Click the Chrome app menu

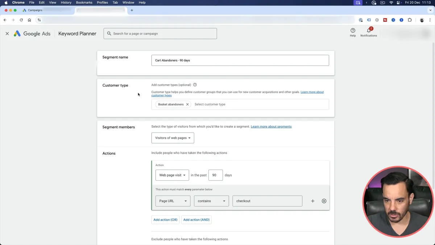coord(18,3)
